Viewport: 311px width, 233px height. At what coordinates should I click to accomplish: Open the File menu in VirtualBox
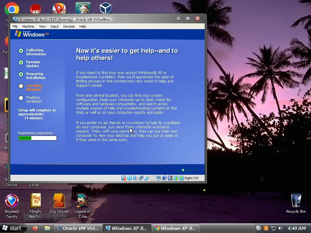point(15,26)
